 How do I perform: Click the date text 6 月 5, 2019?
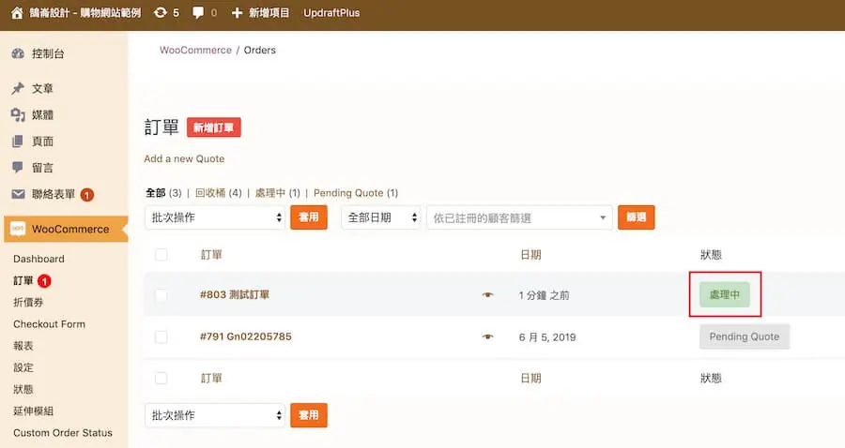[547, 337]
